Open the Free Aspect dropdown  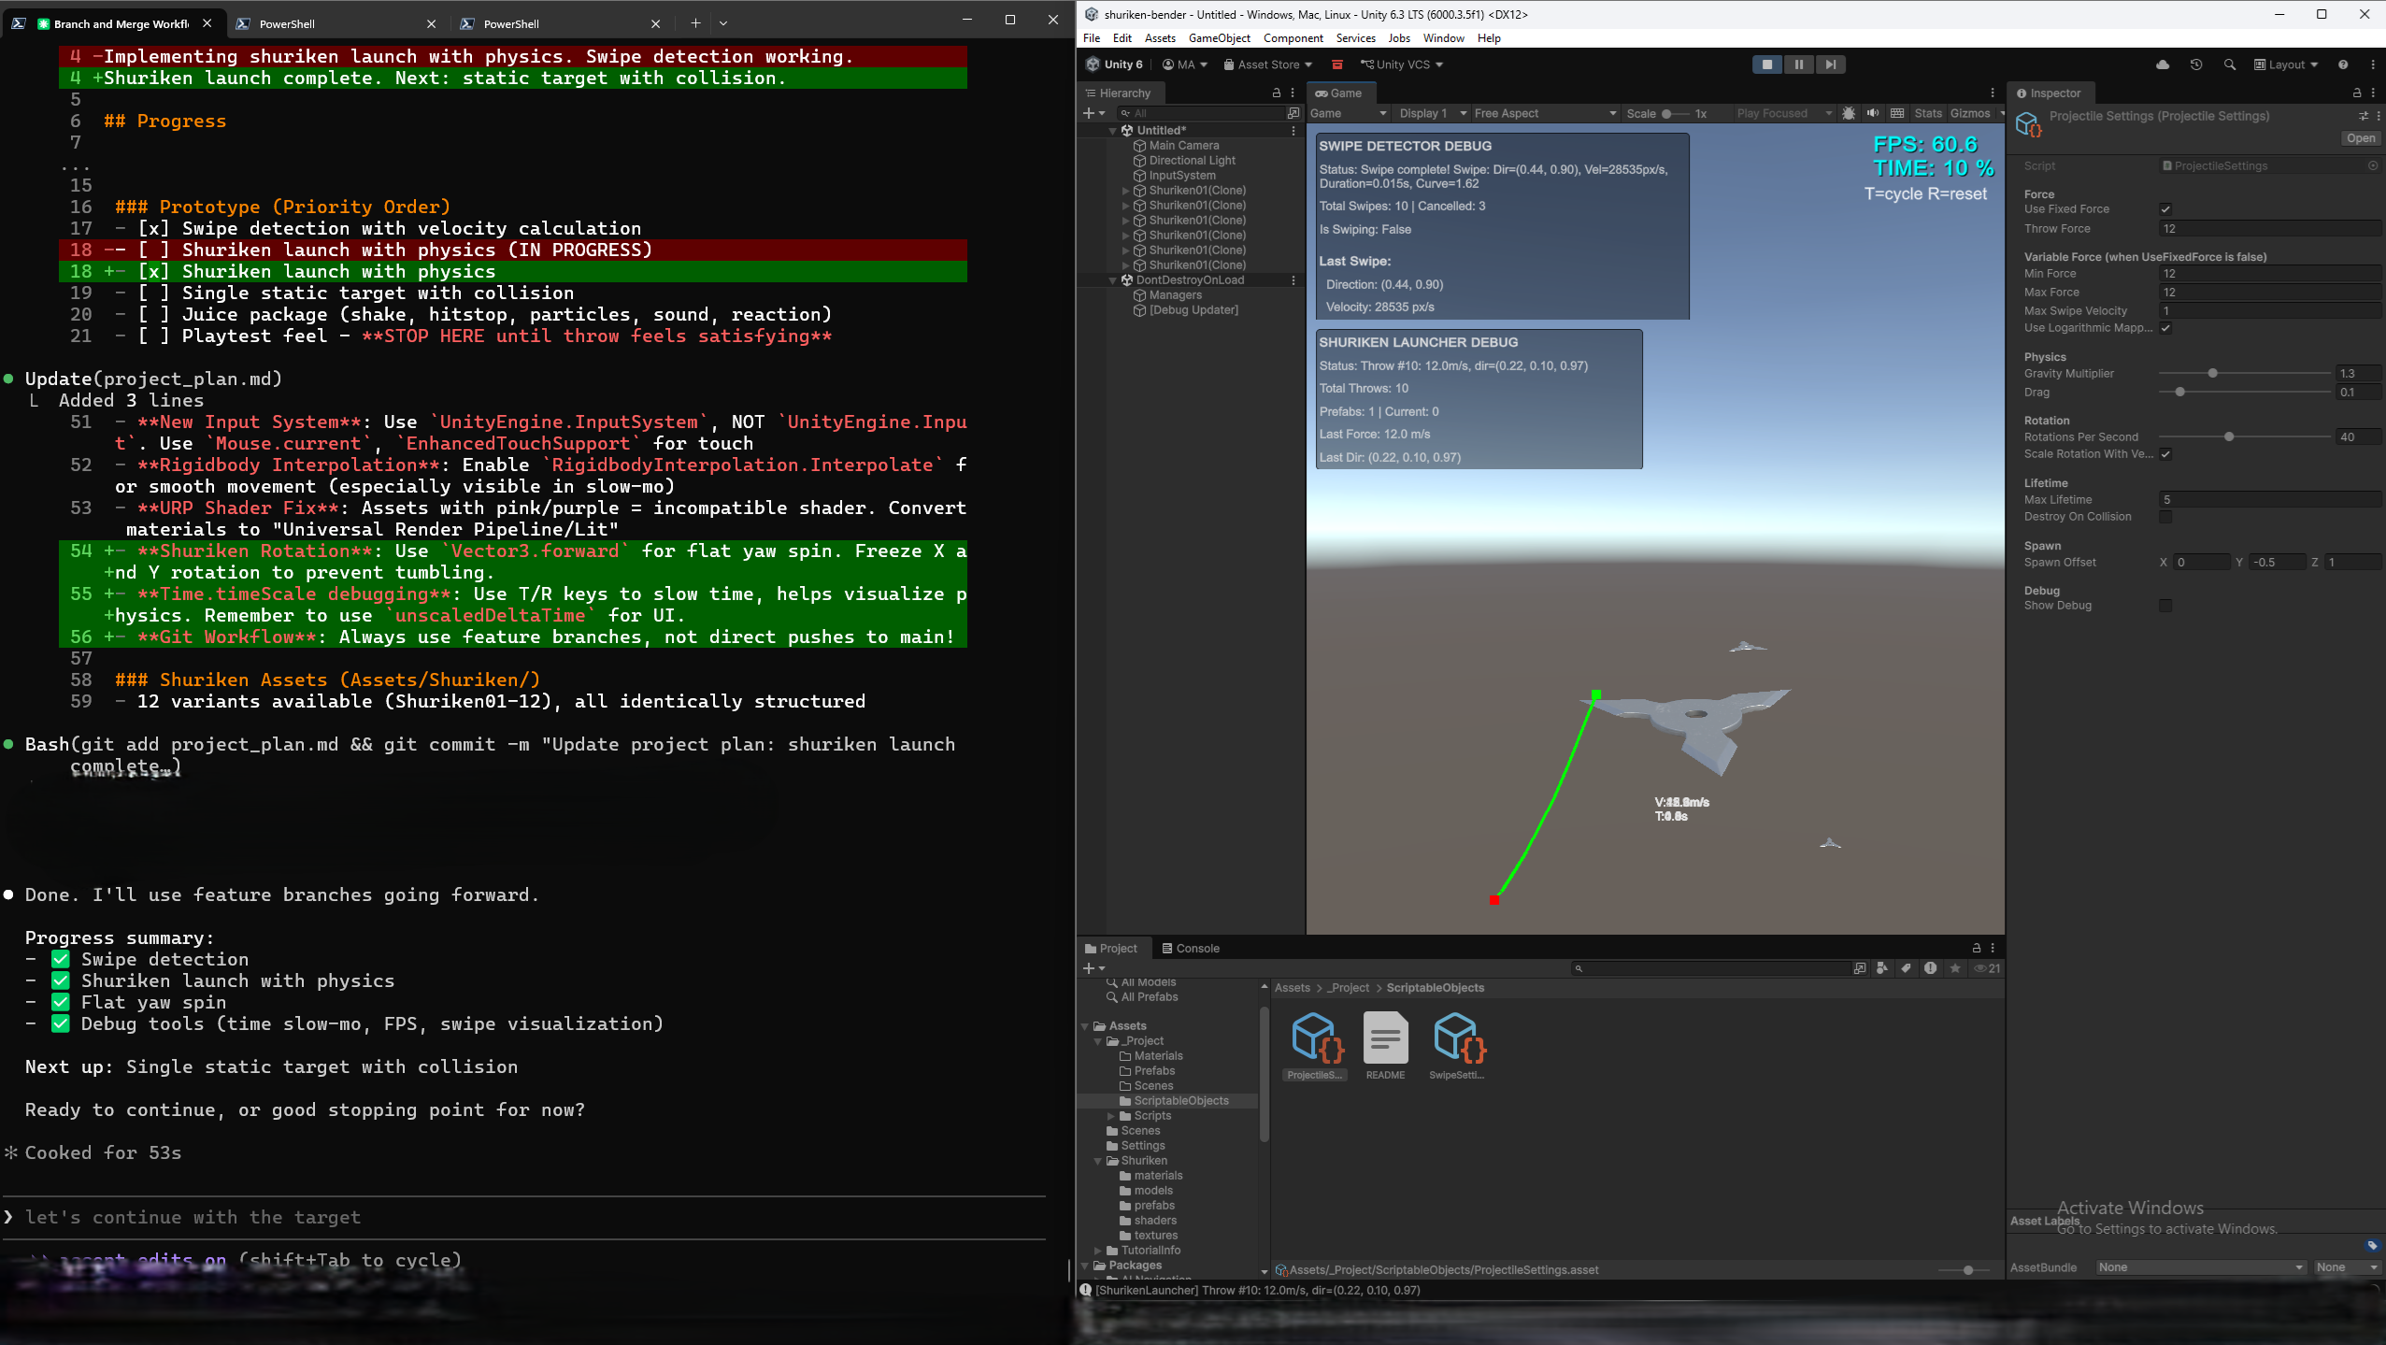(x=1542, y=113)
